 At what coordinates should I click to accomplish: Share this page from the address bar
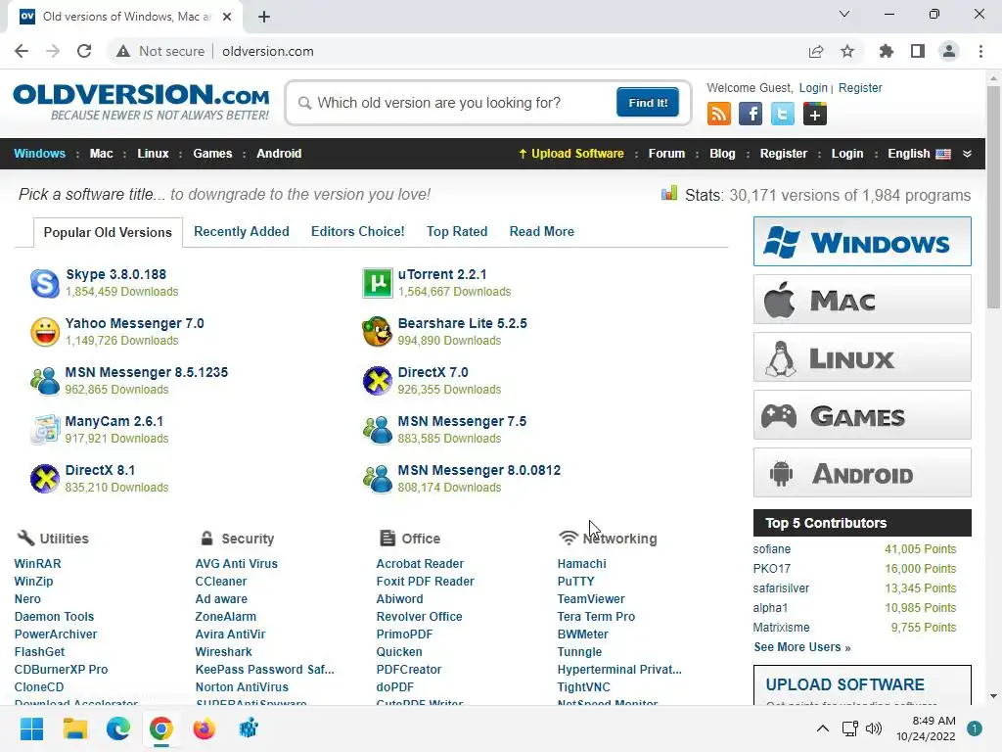click(816, 51)
